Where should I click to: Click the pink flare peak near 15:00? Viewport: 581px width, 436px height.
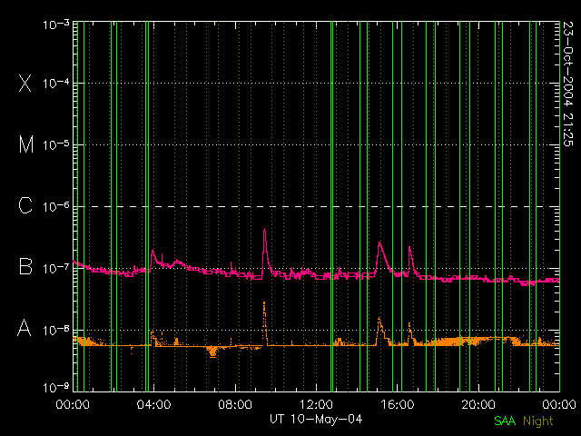(379, 243)
